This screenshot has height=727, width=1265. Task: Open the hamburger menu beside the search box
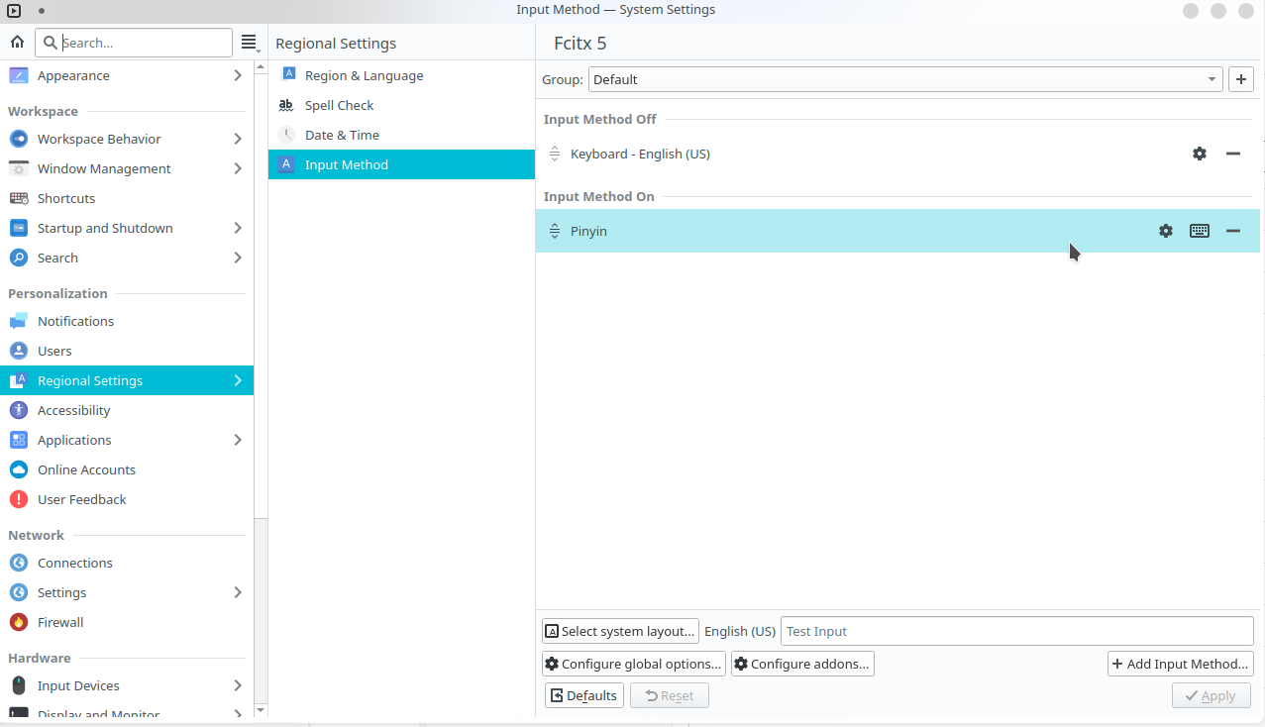pos(250,43)
